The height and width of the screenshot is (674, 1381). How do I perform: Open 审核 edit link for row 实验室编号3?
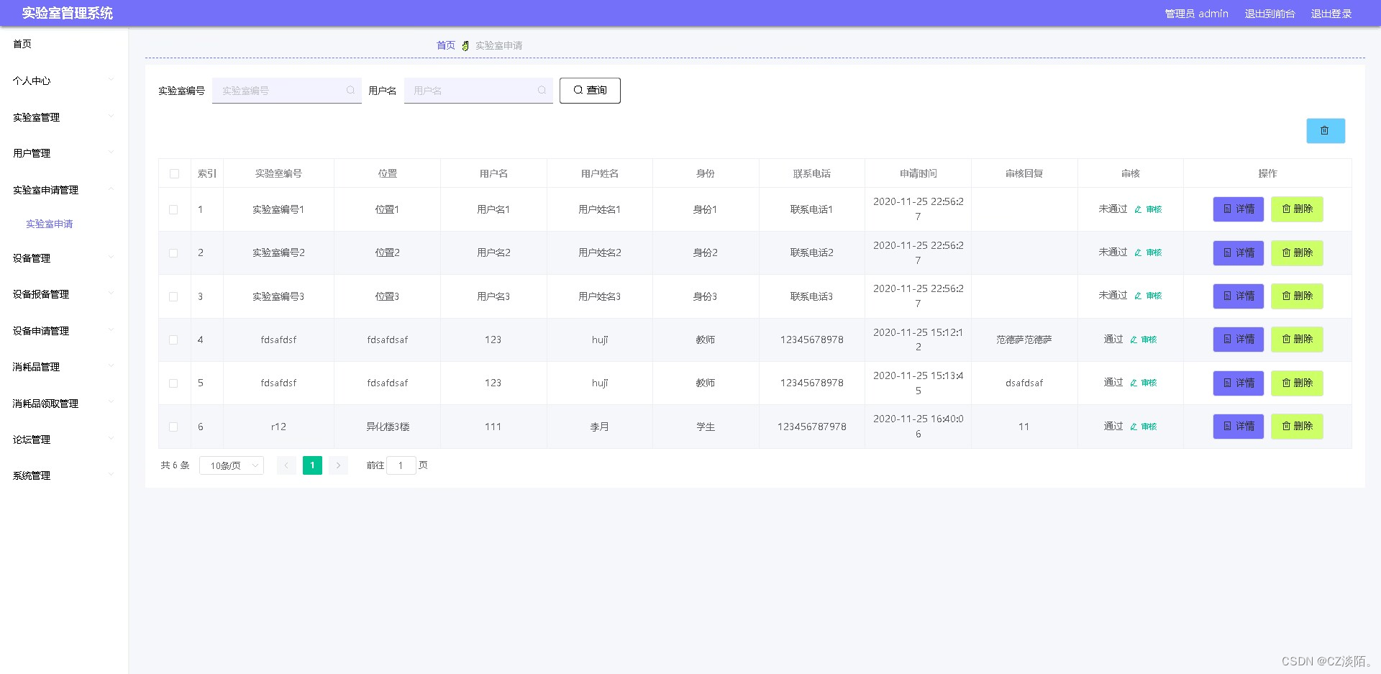tap(1148, 296)
